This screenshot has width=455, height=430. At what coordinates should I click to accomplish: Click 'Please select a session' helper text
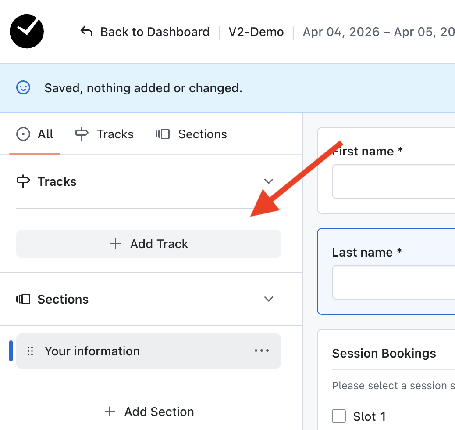pos(394,386)
